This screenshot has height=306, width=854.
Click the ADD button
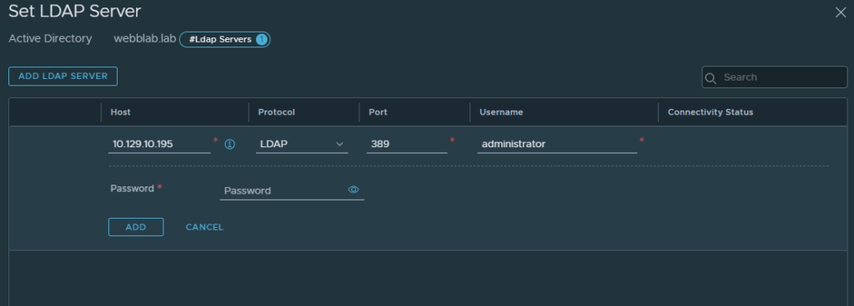[x=136, y=227]
